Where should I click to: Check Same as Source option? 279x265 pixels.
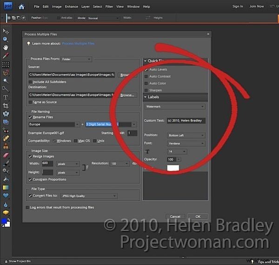coord(30,102)
